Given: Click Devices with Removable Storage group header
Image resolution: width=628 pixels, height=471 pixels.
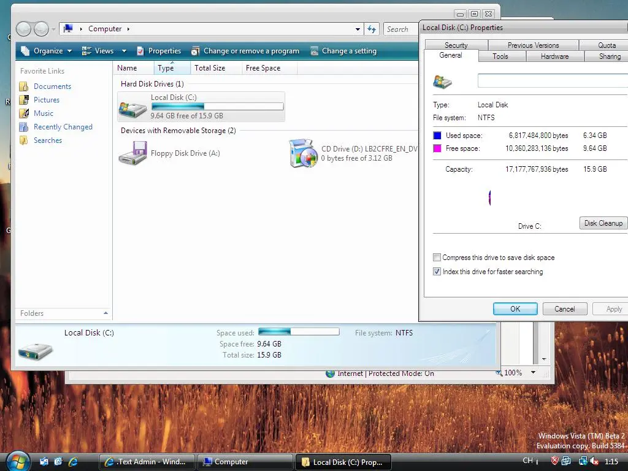Looking at the screenshot, I should point(178,131).
